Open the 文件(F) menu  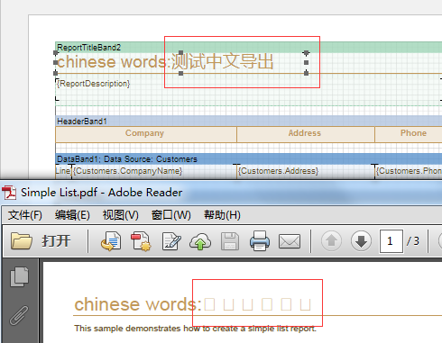point(25,215)
